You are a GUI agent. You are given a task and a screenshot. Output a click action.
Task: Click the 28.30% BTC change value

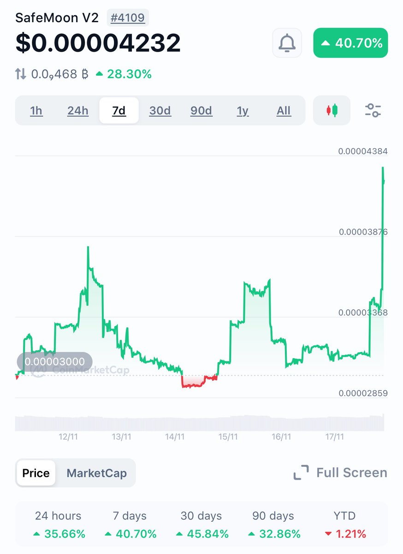124,74
